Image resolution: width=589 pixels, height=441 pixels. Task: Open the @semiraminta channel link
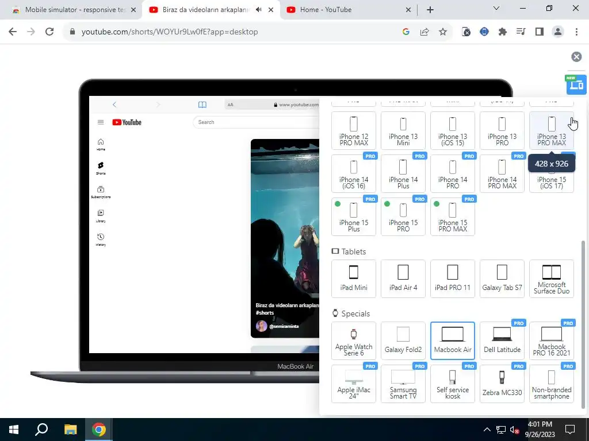click(284, 326)
